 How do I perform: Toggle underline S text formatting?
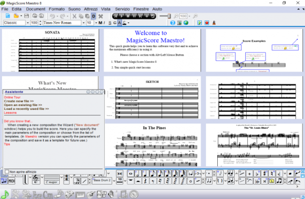[110, 23]
